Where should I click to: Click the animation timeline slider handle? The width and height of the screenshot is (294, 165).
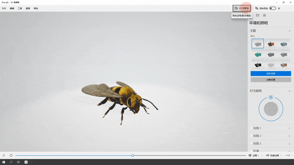(x=133, y=155)
